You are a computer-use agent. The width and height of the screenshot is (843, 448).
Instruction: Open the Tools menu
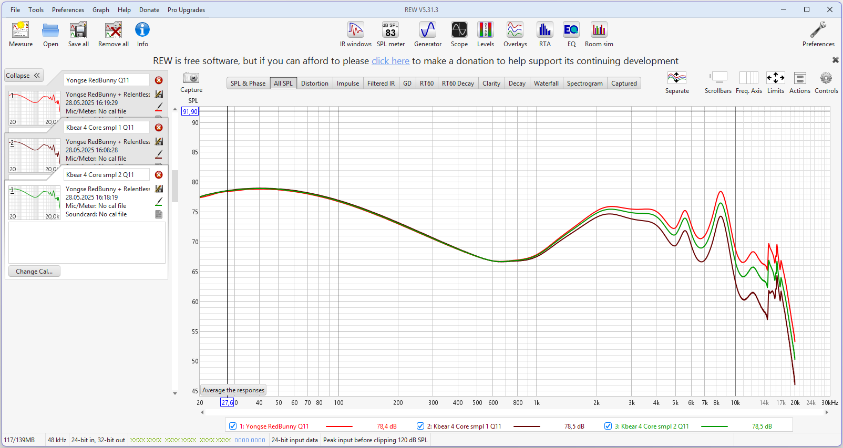click(x=36, y=10)
